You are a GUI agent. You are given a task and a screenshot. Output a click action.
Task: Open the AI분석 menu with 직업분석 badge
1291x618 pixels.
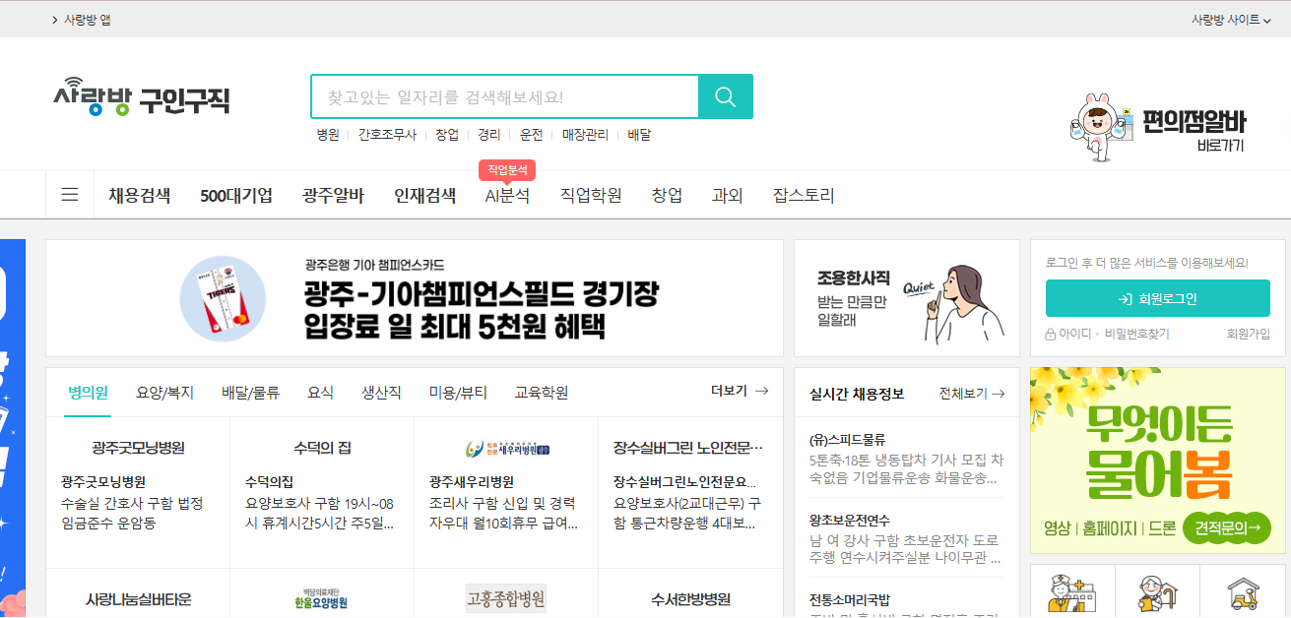tap(507, 195)
